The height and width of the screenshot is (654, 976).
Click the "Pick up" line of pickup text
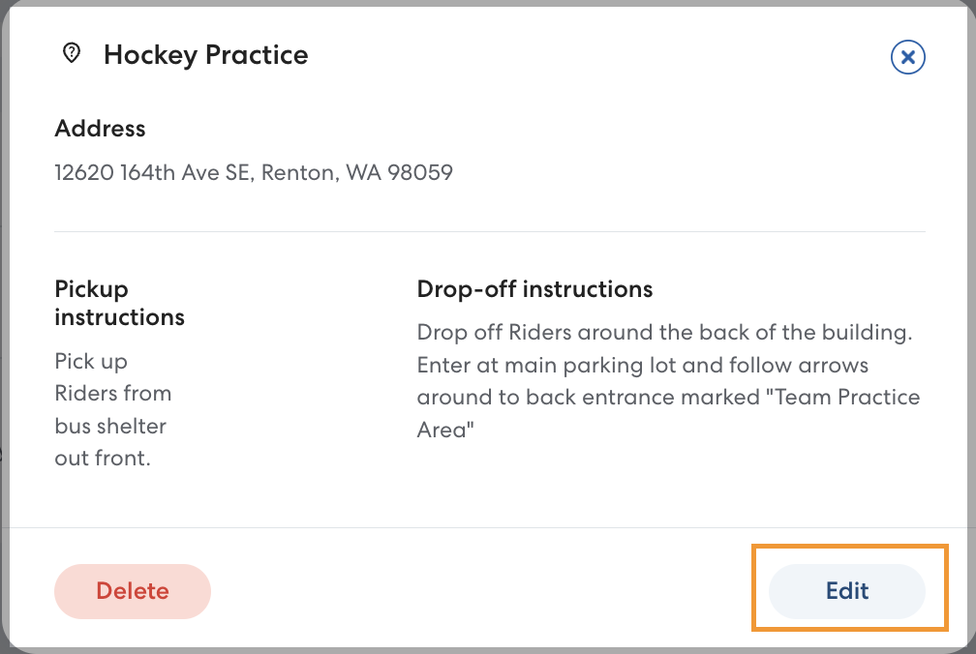[91, 361]
